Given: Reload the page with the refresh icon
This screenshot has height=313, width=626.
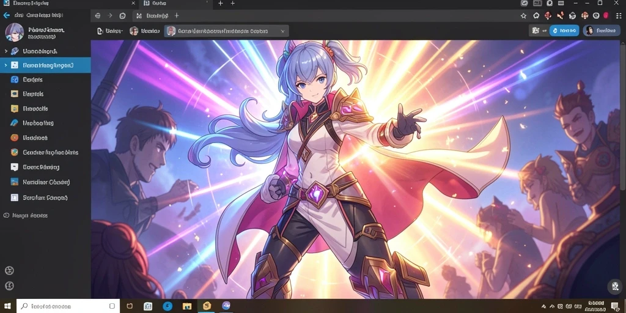Looking at the screenshot, I should [122, 16].
